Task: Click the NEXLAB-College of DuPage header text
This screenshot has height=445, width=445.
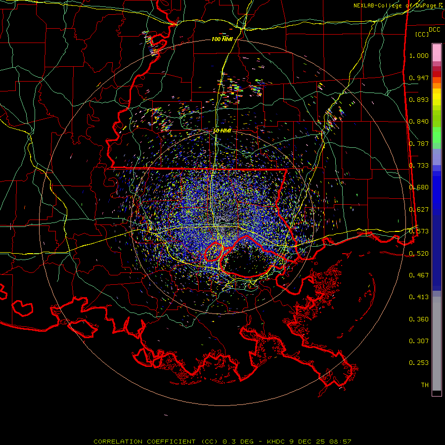Action: (394, 5)
